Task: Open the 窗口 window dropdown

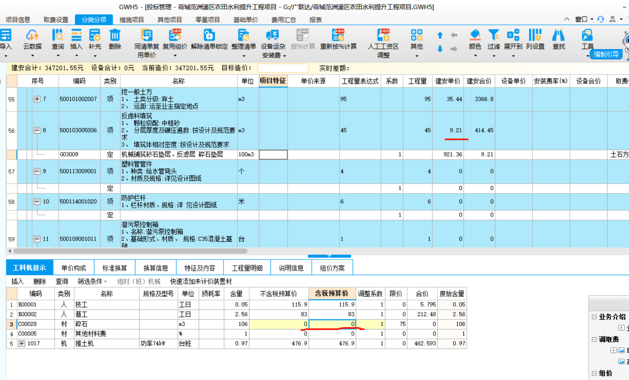Action: pyautogui.click(x=584, y=19)
